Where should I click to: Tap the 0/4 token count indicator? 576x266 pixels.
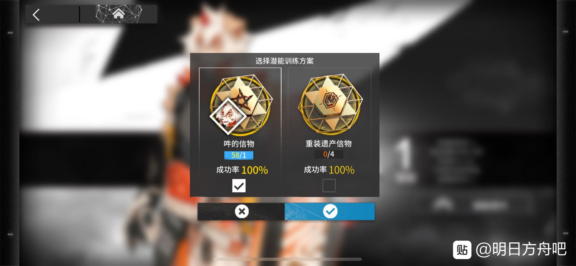click(x=329, y=154)
